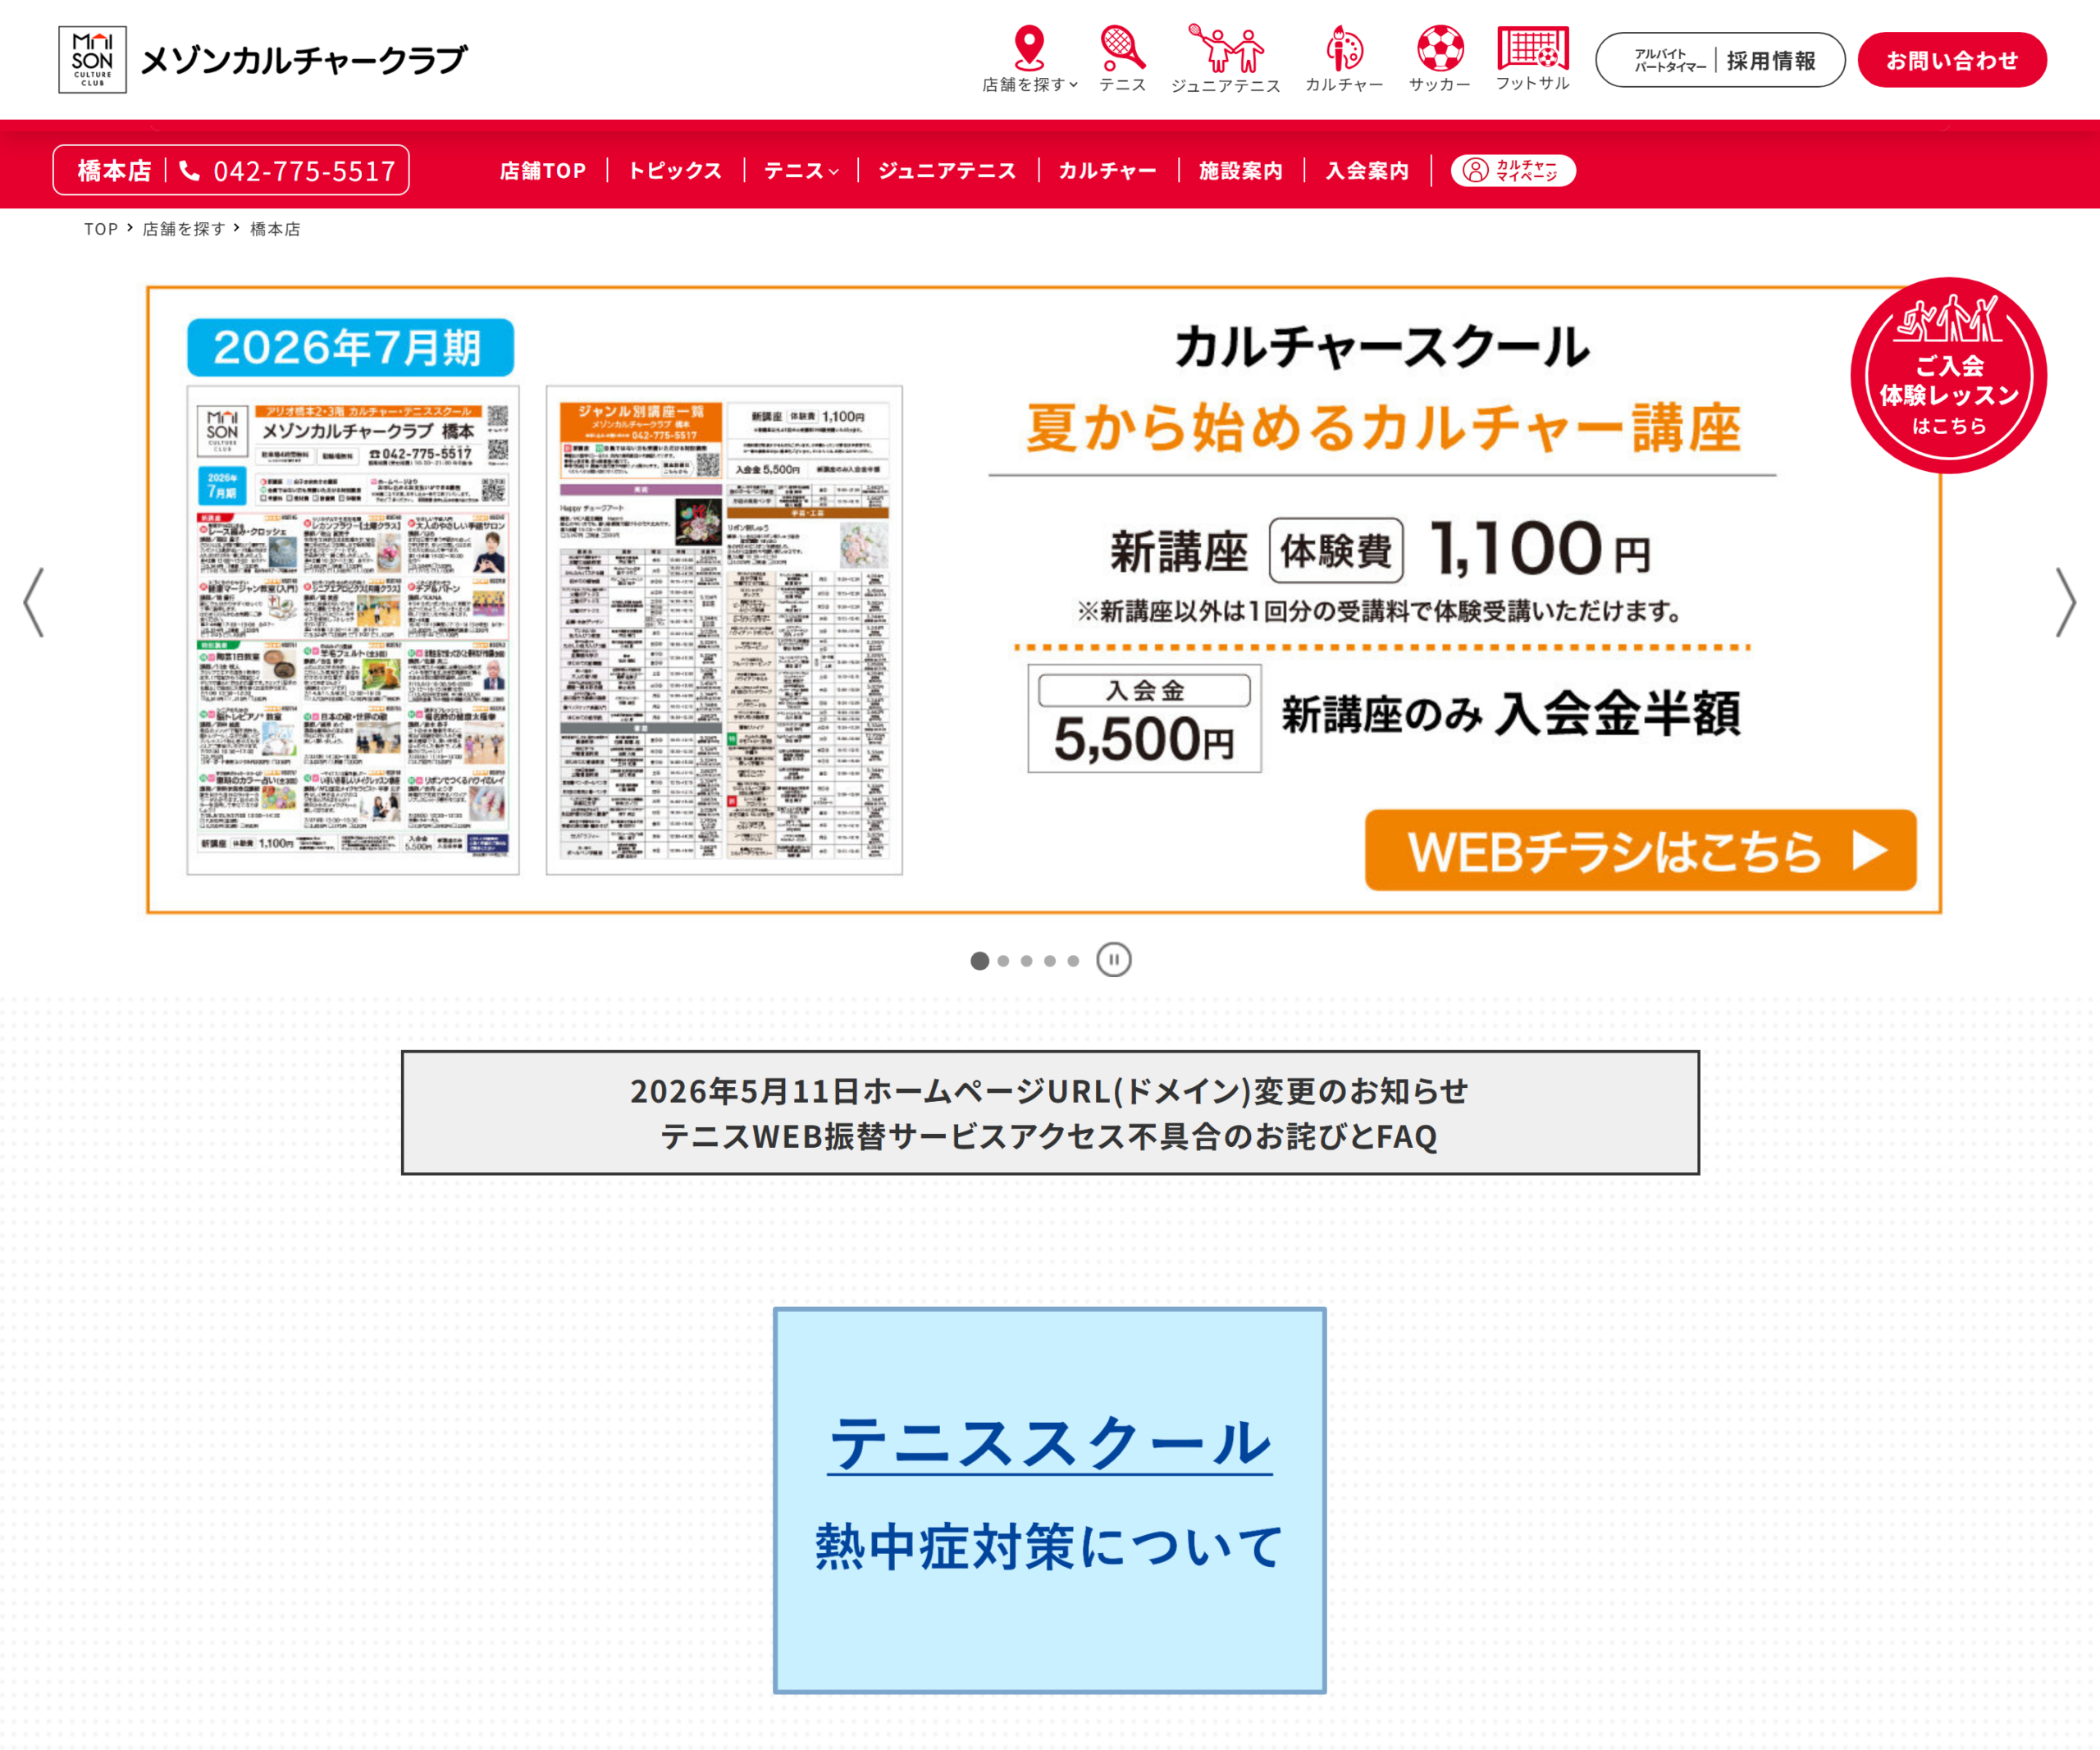Screen dimensions: 2100x1750
Task: Open the URL変更のお知らせ notice box
Action: (x=1050, y=1112)
